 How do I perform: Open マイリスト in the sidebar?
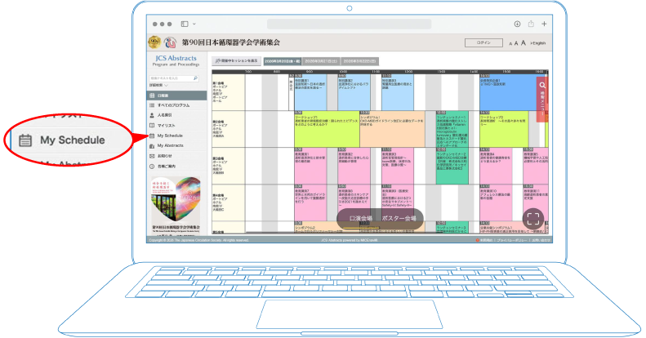click(x=166, y=125)
